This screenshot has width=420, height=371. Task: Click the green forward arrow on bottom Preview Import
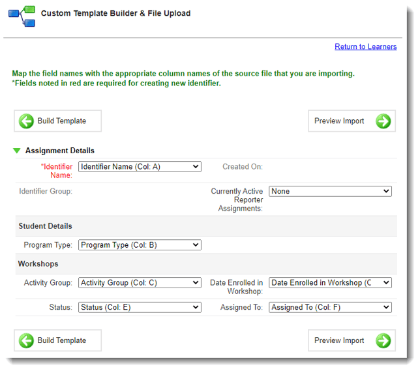383,340
